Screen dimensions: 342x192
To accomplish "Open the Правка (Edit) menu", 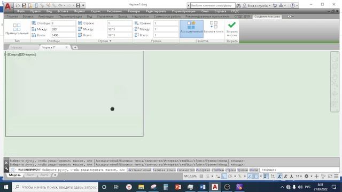I will pos(35,11).
